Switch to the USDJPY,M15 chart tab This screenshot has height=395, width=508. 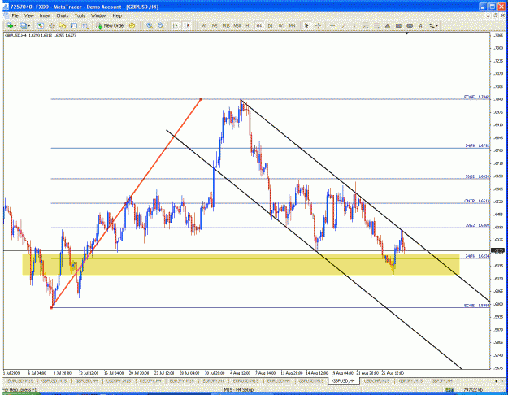pos(119,381)
